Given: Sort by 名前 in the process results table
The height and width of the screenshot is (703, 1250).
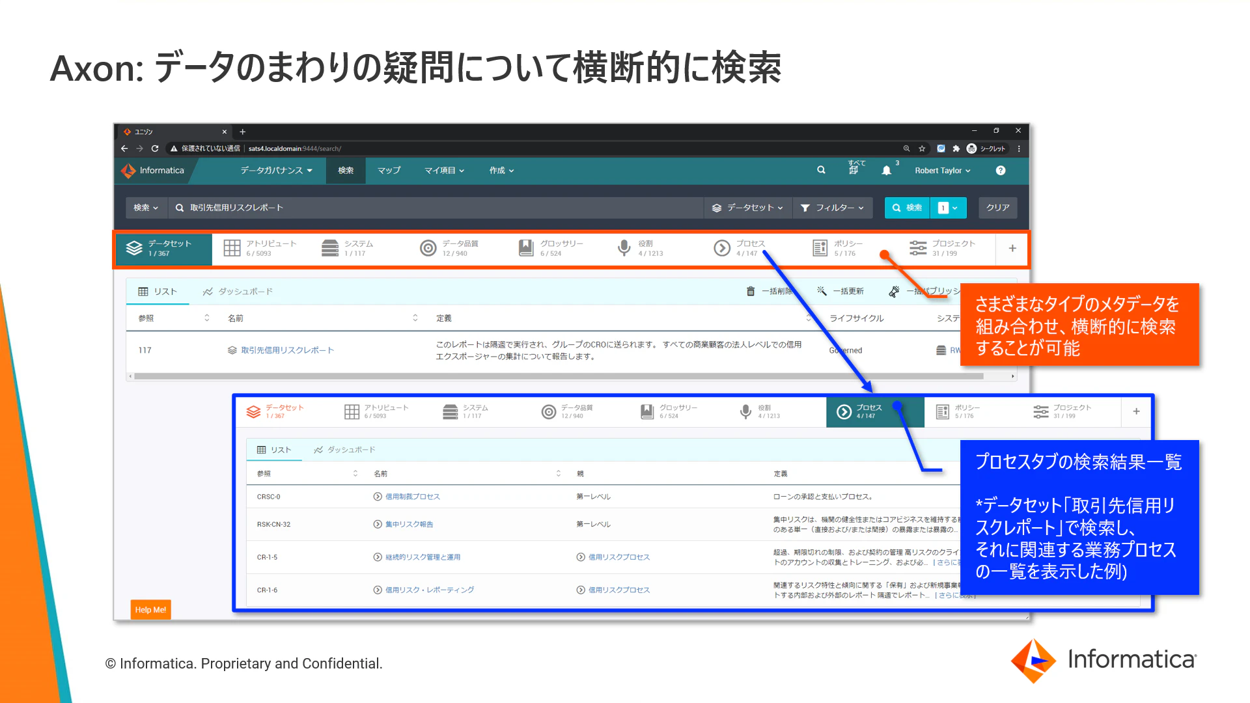Looking at the screenshot, I should [x=559, y=473].
